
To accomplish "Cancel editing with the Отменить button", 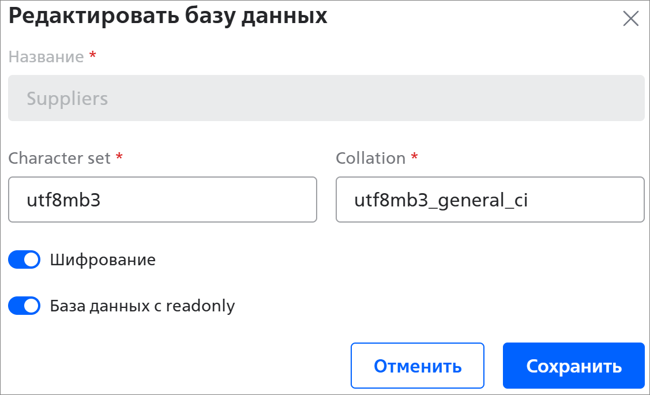I will (418, 366).
